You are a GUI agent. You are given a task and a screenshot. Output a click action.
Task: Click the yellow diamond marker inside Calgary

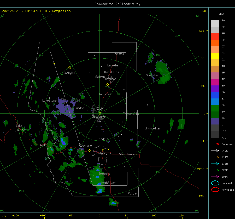(103, 150)
